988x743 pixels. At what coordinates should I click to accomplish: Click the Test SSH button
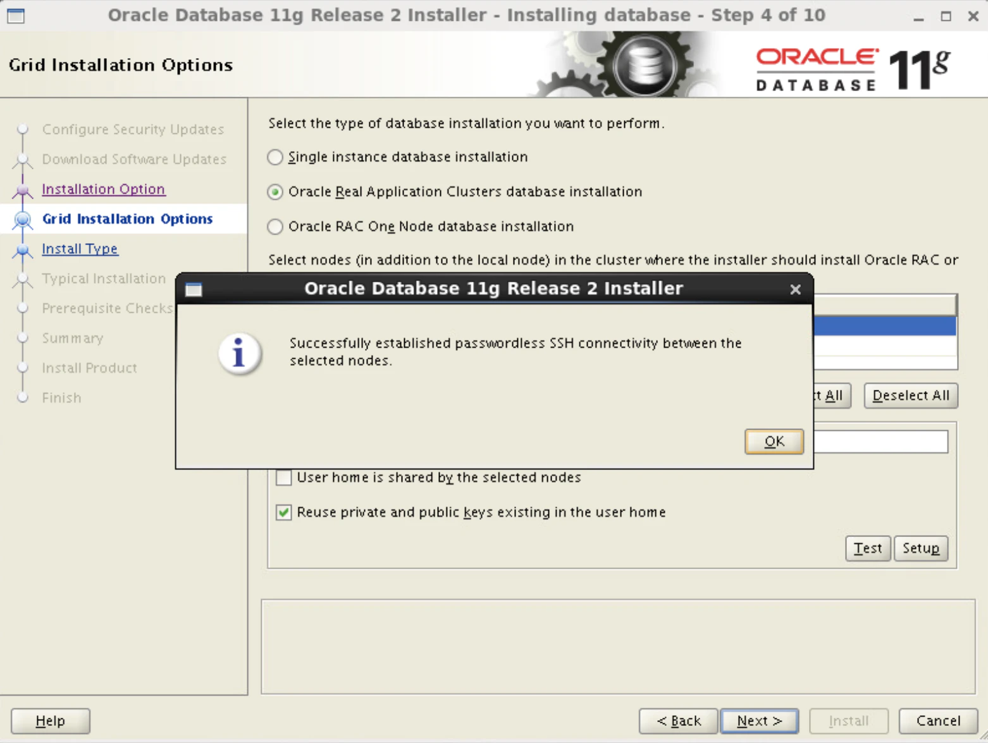868,548
